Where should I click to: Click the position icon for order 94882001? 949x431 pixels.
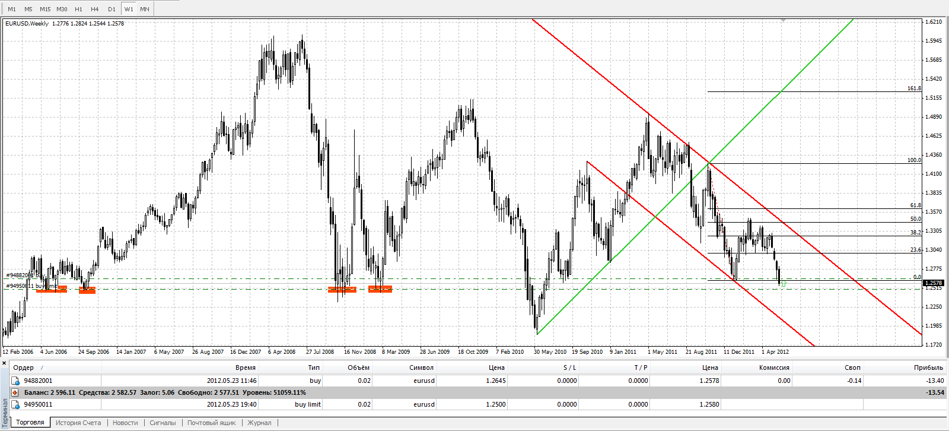(16, 381)
